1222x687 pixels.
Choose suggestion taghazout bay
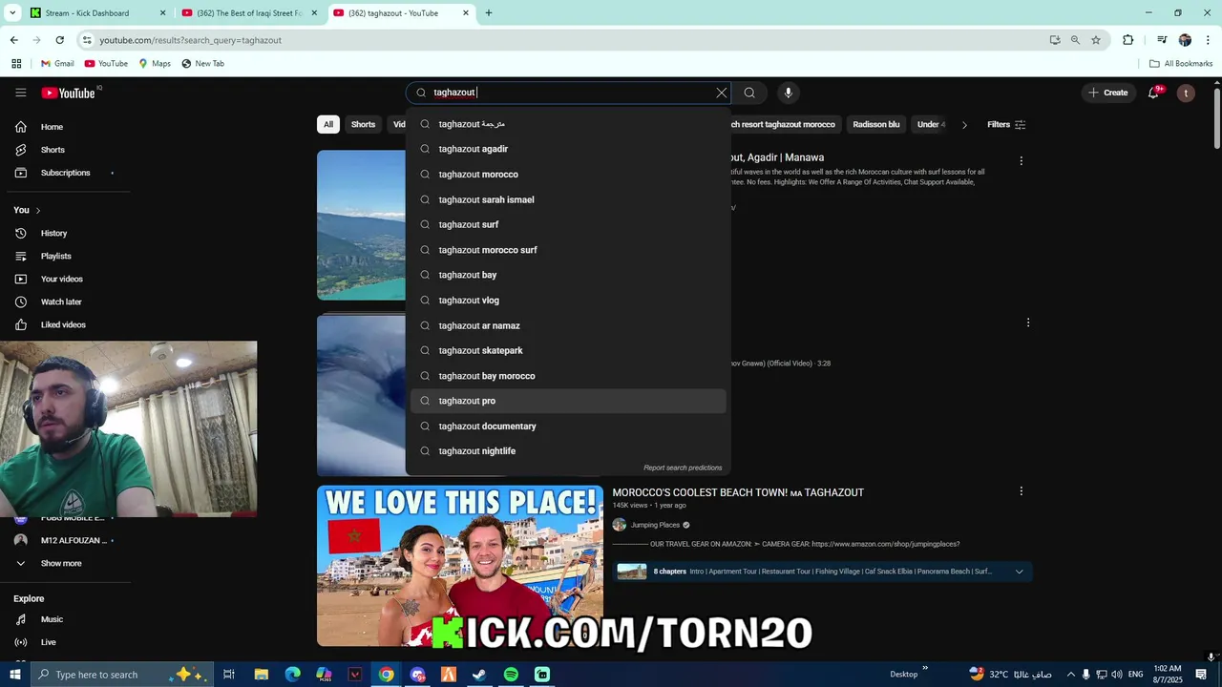568,275
